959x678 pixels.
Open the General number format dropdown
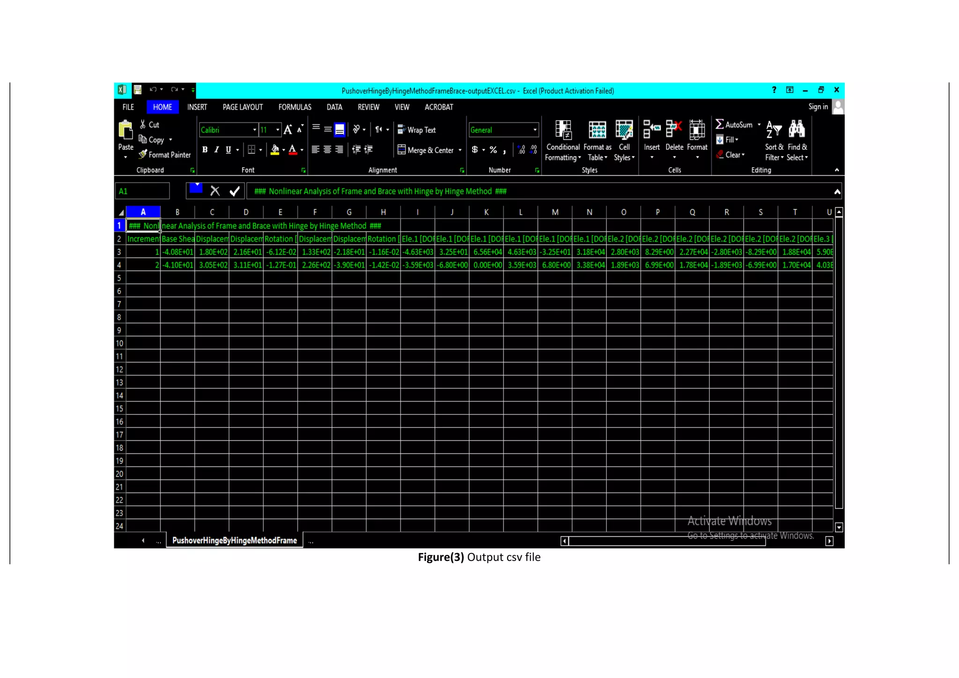(535, 130)
